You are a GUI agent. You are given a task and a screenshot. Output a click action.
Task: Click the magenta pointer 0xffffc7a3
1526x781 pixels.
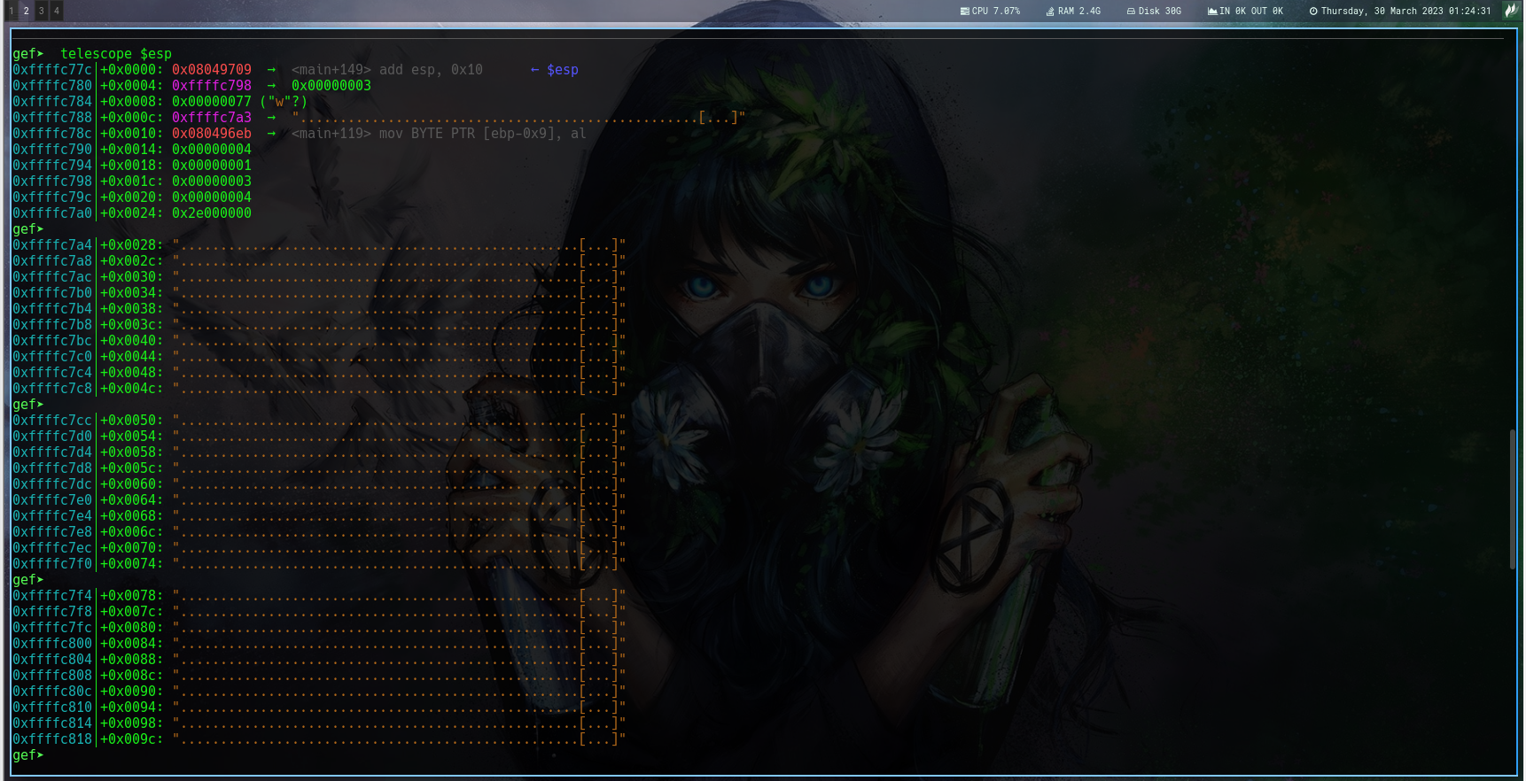212,118
